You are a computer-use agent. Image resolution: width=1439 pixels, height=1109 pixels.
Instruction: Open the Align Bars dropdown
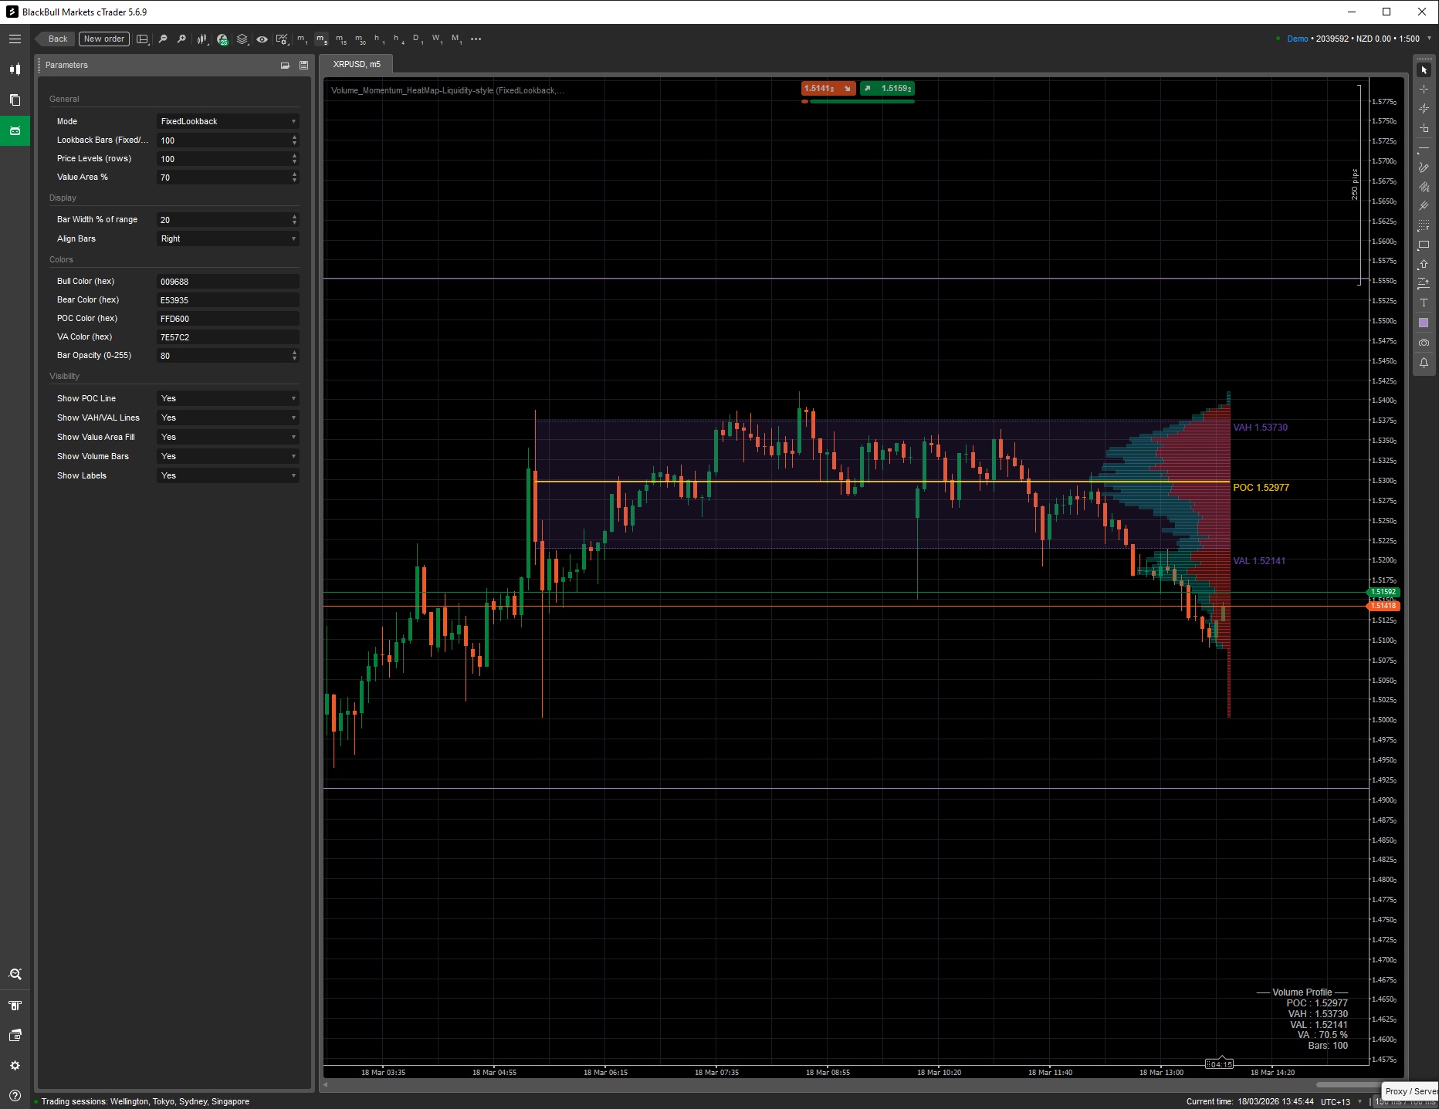(228, 238)
